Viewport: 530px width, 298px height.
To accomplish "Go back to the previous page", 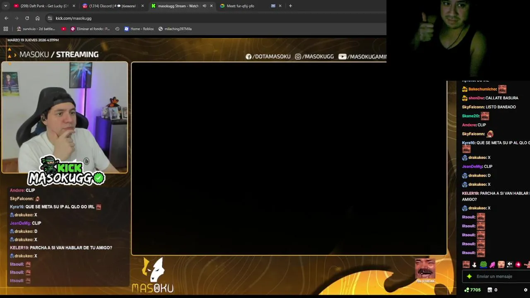I will (x=6, y=18).
